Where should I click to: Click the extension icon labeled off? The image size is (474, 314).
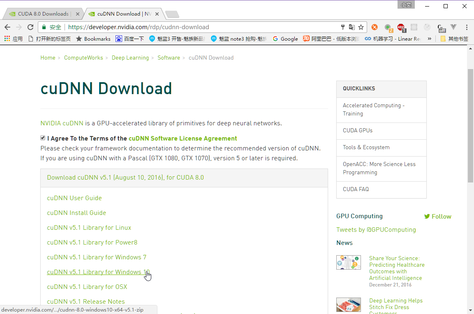tap(442, 28)
